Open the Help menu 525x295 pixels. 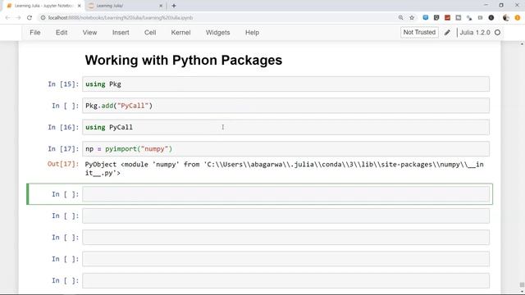(252, 33)
